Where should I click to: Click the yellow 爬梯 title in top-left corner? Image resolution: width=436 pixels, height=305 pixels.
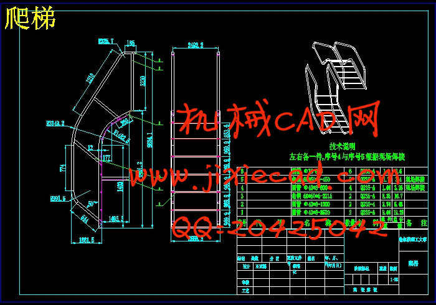tap(30, 18)
